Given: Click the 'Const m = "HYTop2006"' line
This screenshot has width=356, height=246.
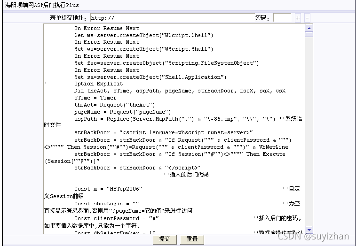Looking at the screenshot, I should coord(108,189).
